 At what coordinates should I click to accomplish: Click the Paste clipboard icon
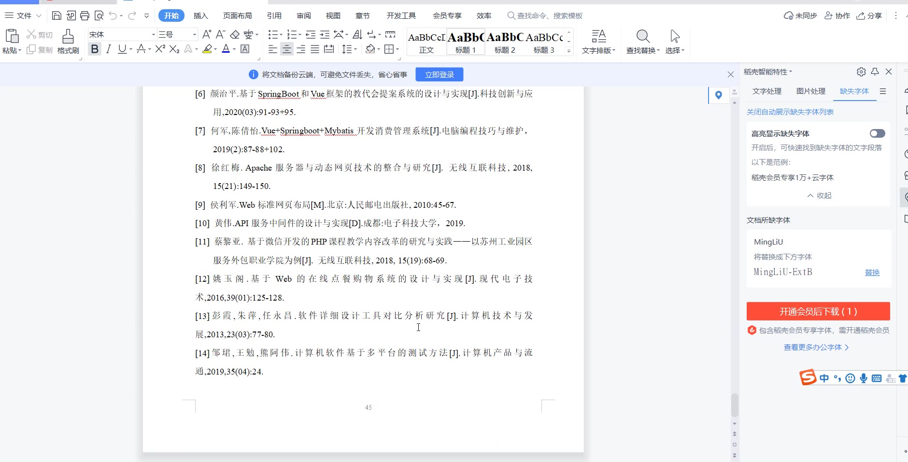12,36
